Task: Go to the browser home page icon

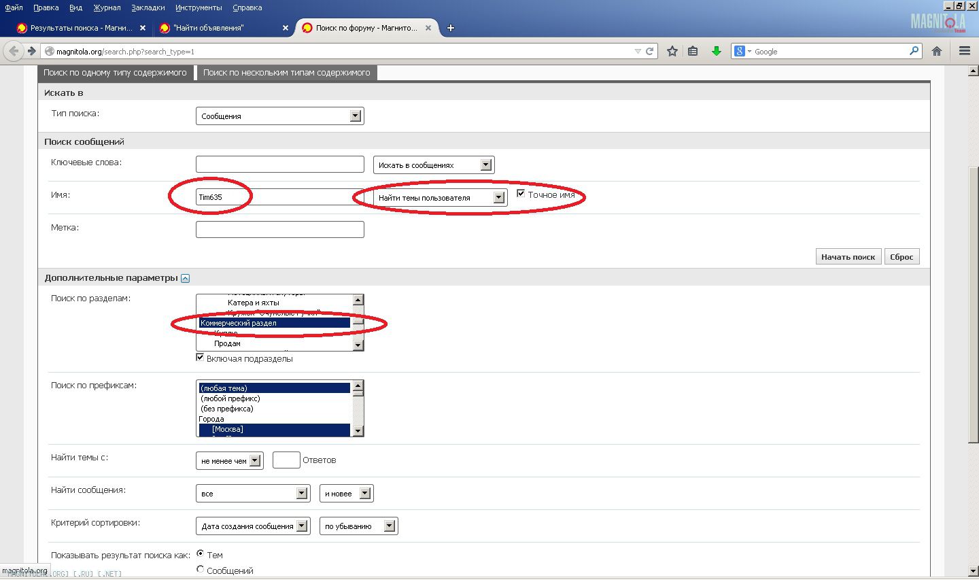Action: (x=937, y=51)
